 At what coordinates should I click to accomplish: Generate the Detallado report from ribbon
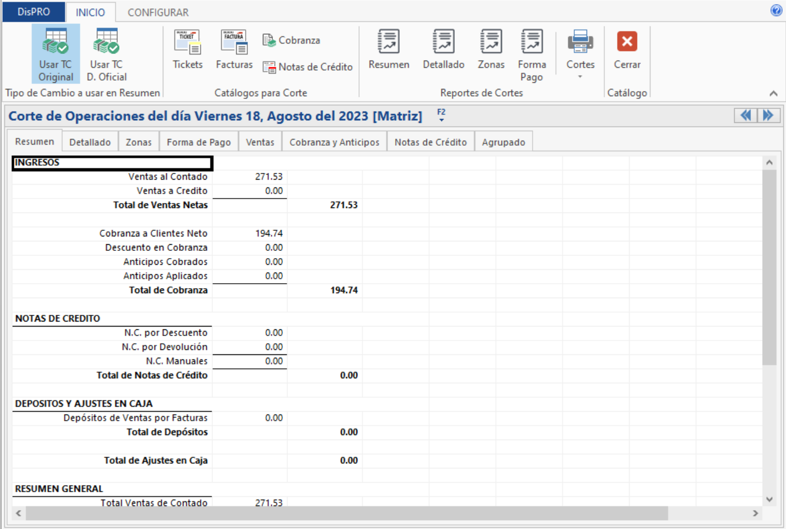point(443,50)
